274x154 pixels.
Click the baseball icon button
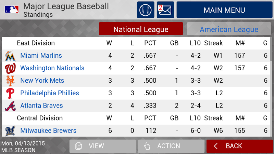pyautogui.click(x=146, y=10)
